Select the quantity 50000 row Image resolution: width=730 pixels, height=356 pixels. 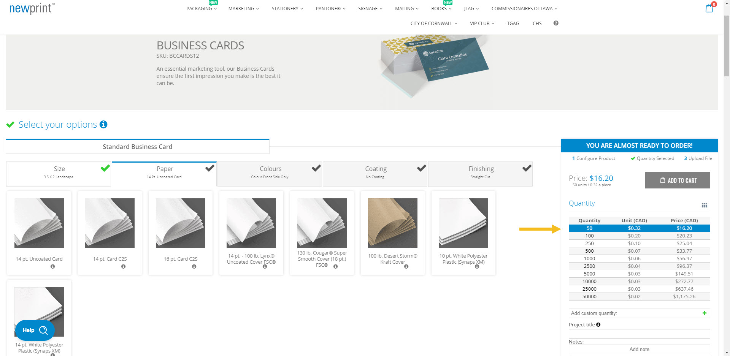[x=640, y=296]
